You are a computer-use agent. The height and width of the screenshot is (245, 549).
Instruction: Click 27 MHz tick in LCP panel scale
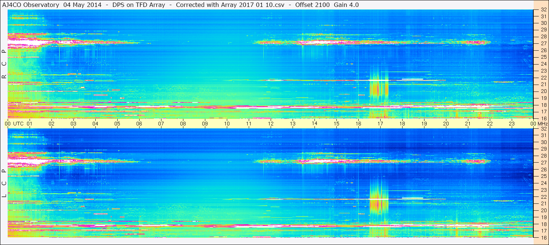tap(543, 163)
